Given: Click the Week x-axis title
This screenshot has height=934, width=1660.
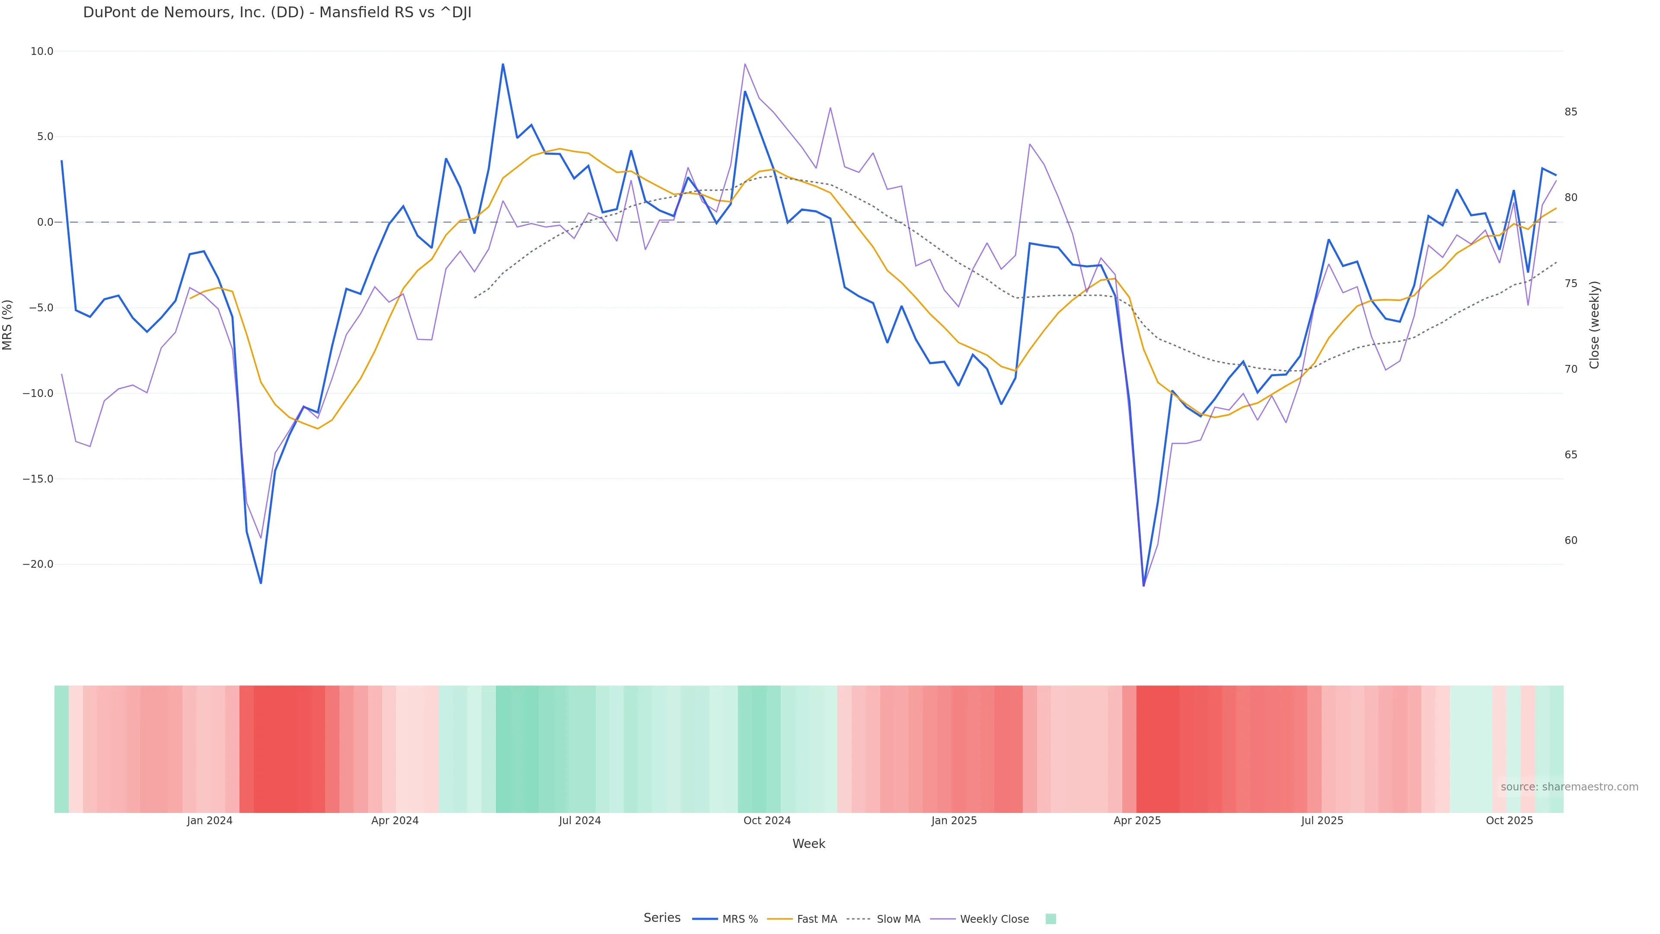Looking at the screenshot, I should (x=808, y=844).
